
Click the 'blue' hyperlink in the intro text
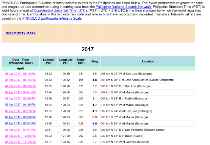point(106,14)
